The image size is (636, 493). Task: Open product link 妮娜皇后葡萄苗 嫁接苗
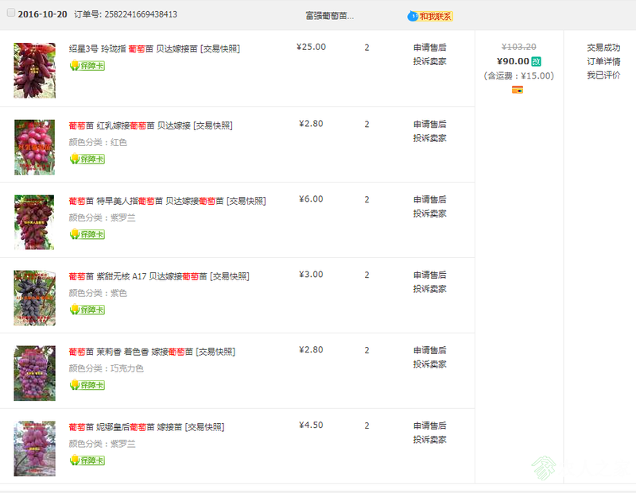(x=146, y=427)
